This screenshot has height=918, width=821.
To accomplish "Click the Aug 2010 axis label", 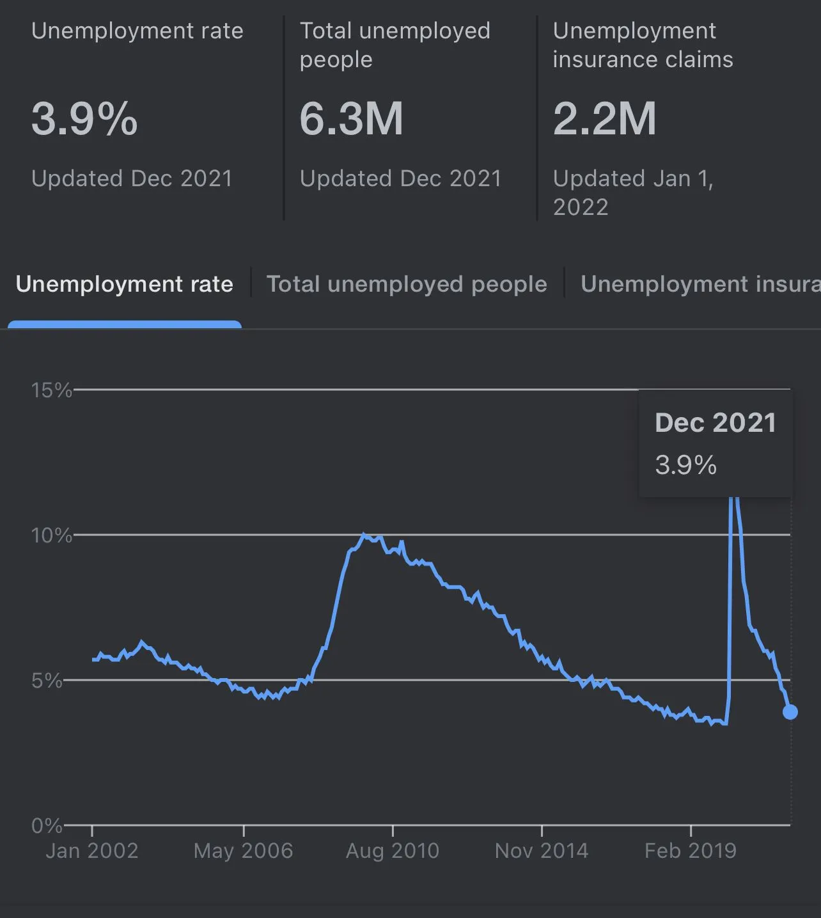I will 393,851.
